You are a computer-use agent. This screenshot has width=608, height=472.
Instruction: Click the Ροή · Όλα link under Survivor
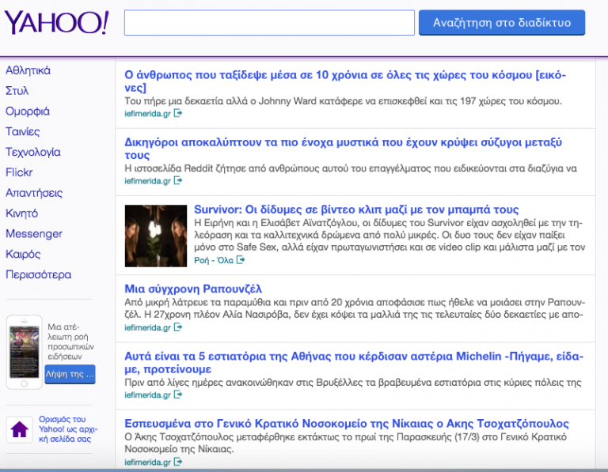(213, 260)
